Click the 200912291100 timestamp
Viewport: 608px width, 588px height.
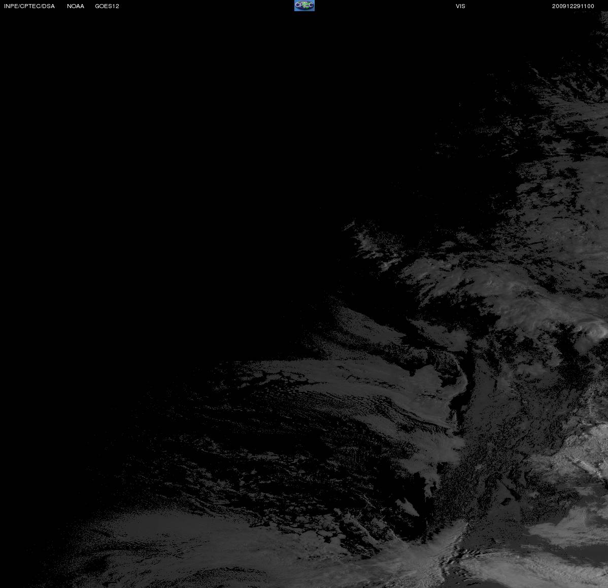(573, 6)
